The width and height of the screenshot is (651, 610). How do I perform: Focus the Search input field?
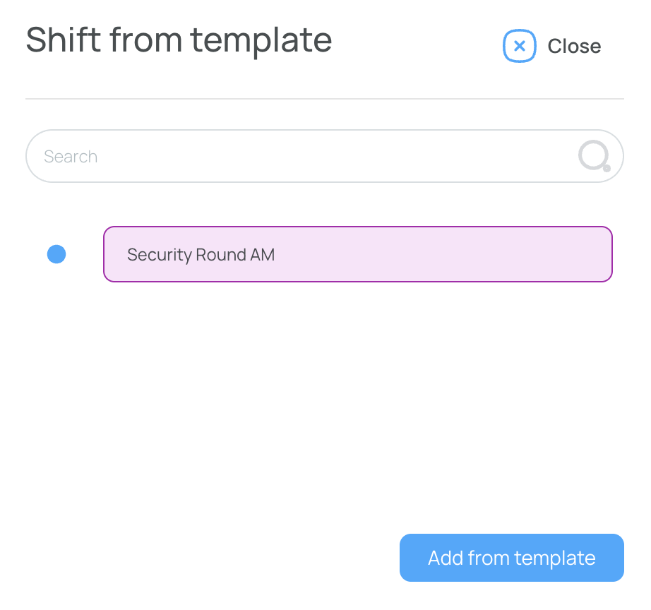pyautogui.click(x=324, y=156)
